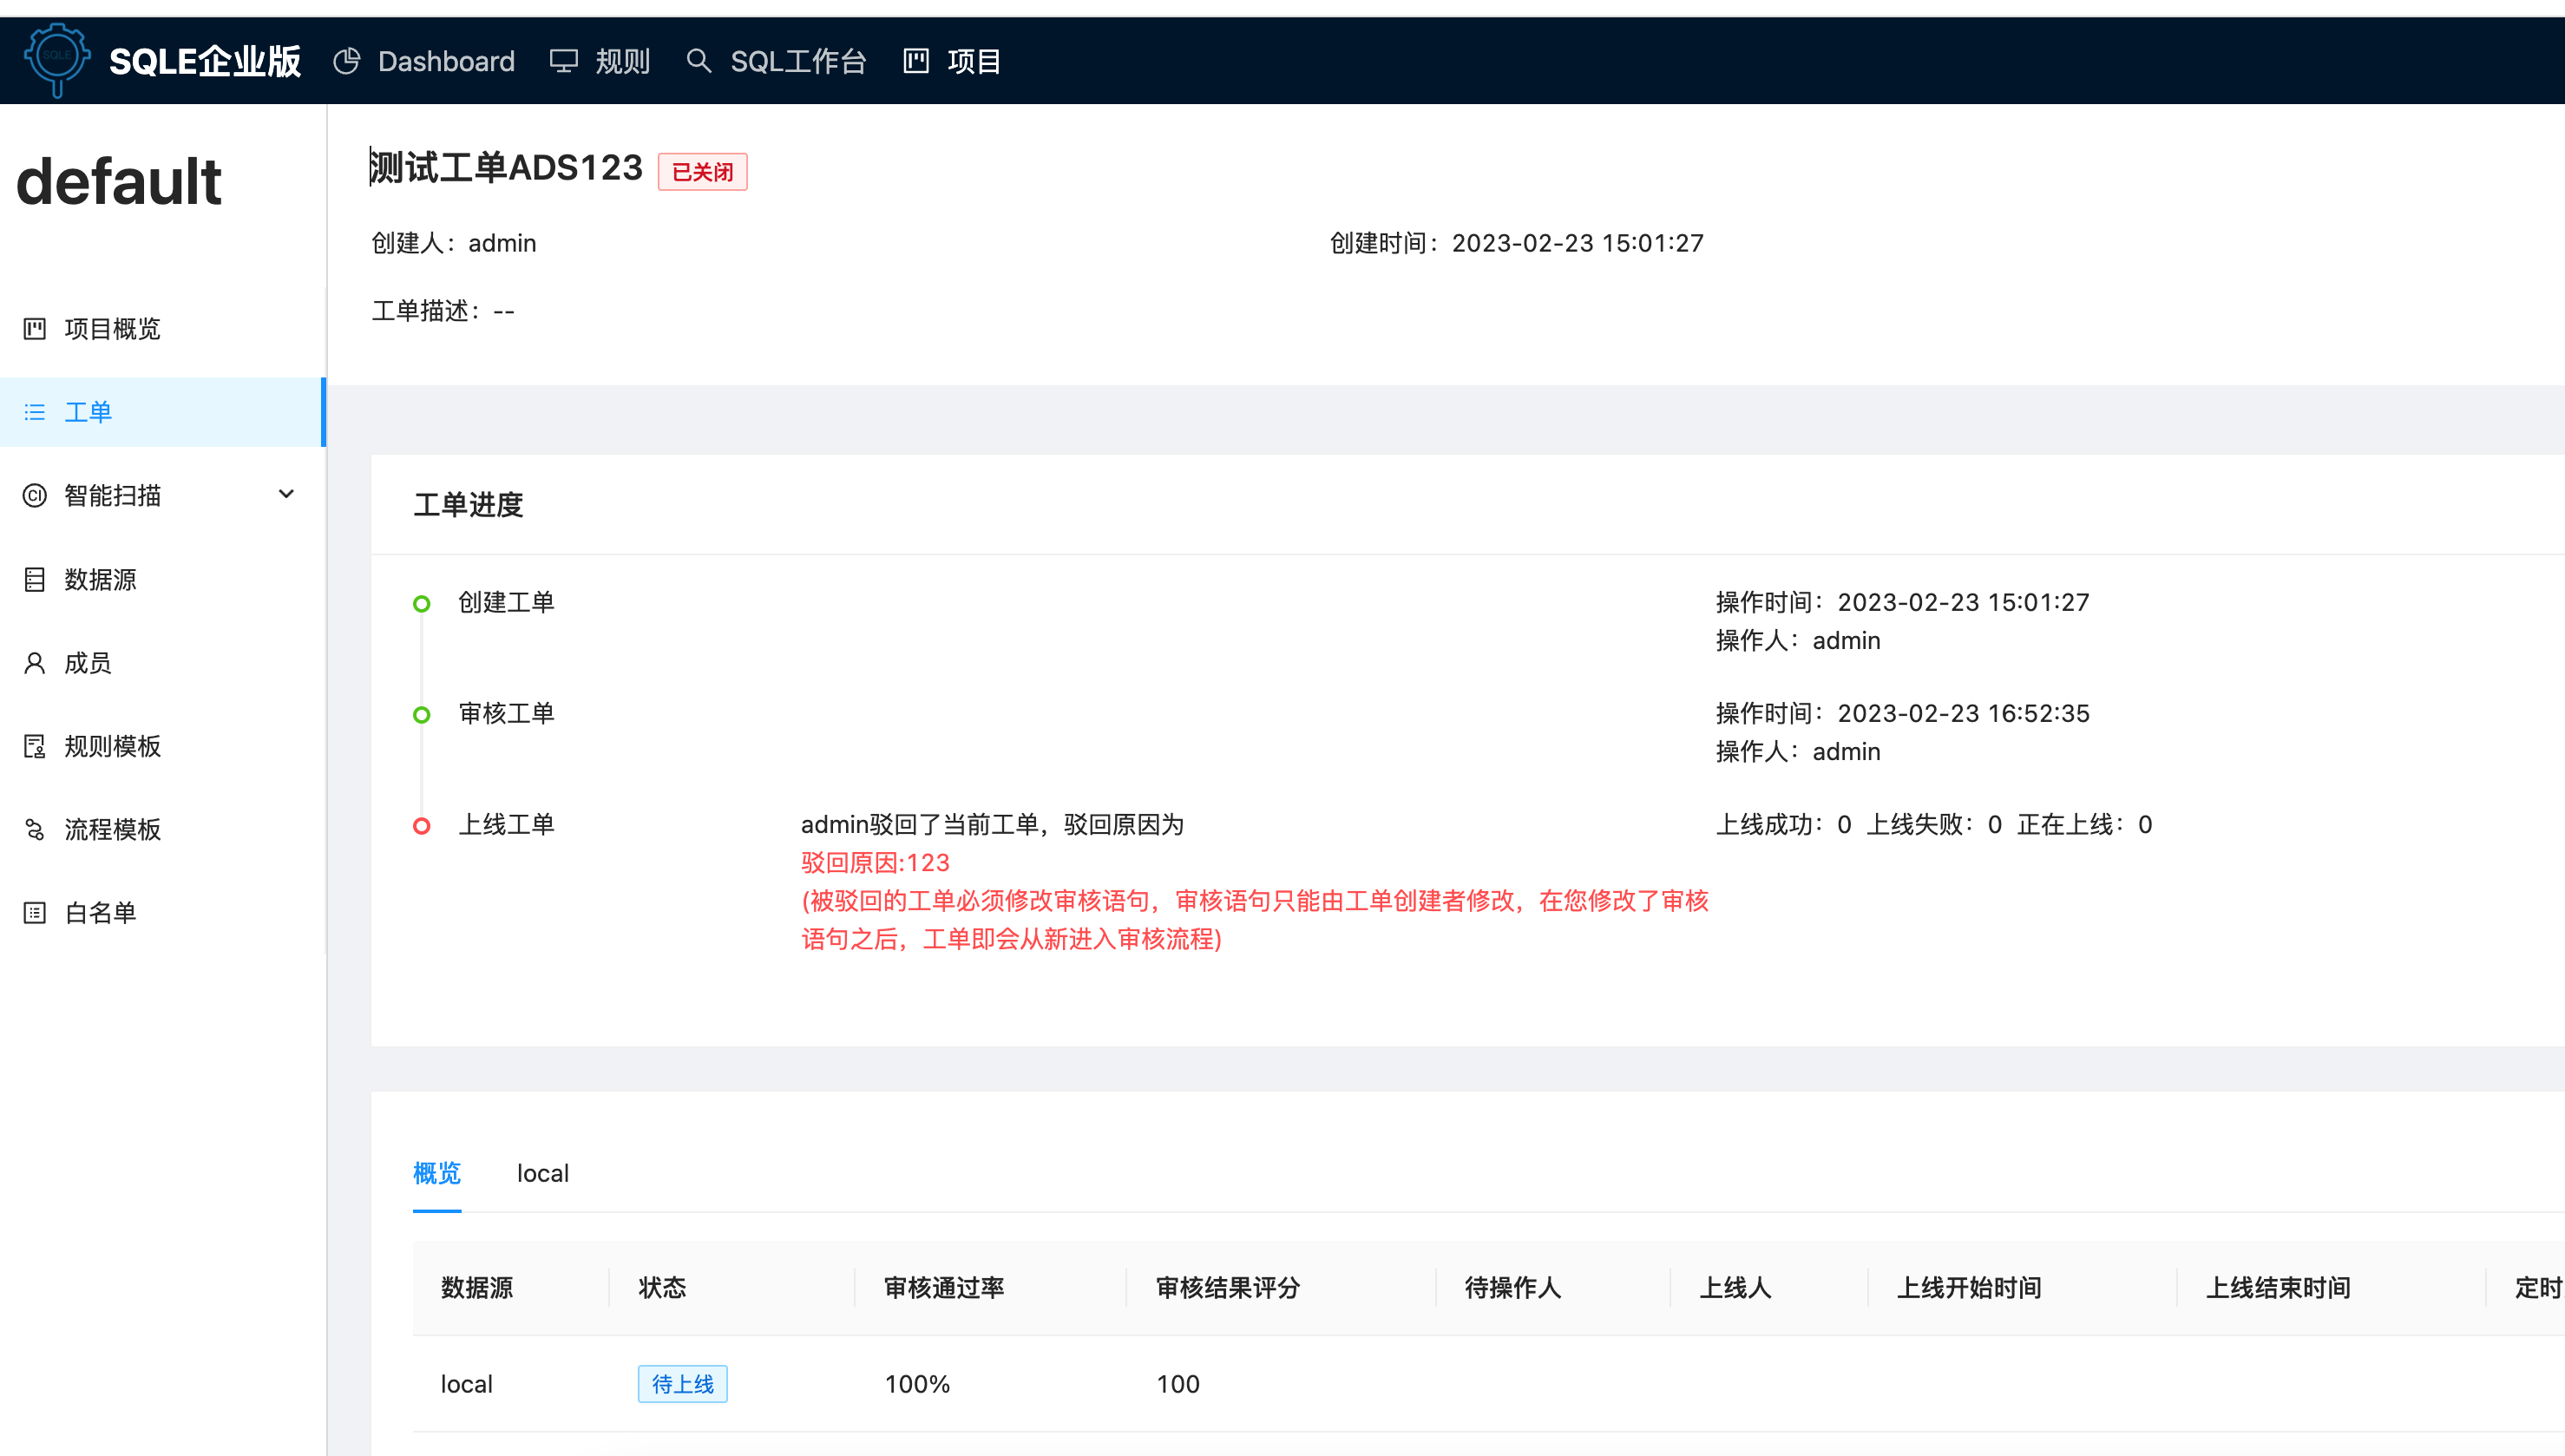
Task: Click the 上线成功: 0 counter
Action: 1783,824
